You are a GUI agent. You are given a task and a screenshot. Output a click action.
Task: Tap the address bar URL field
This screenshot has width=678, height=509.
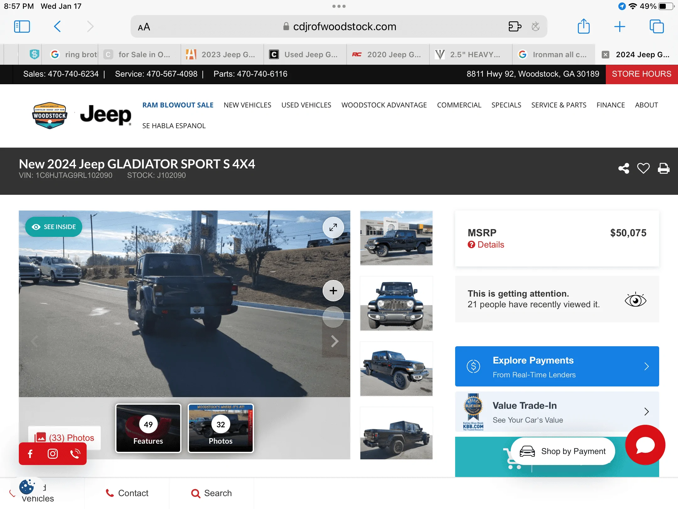coord(339,26)
